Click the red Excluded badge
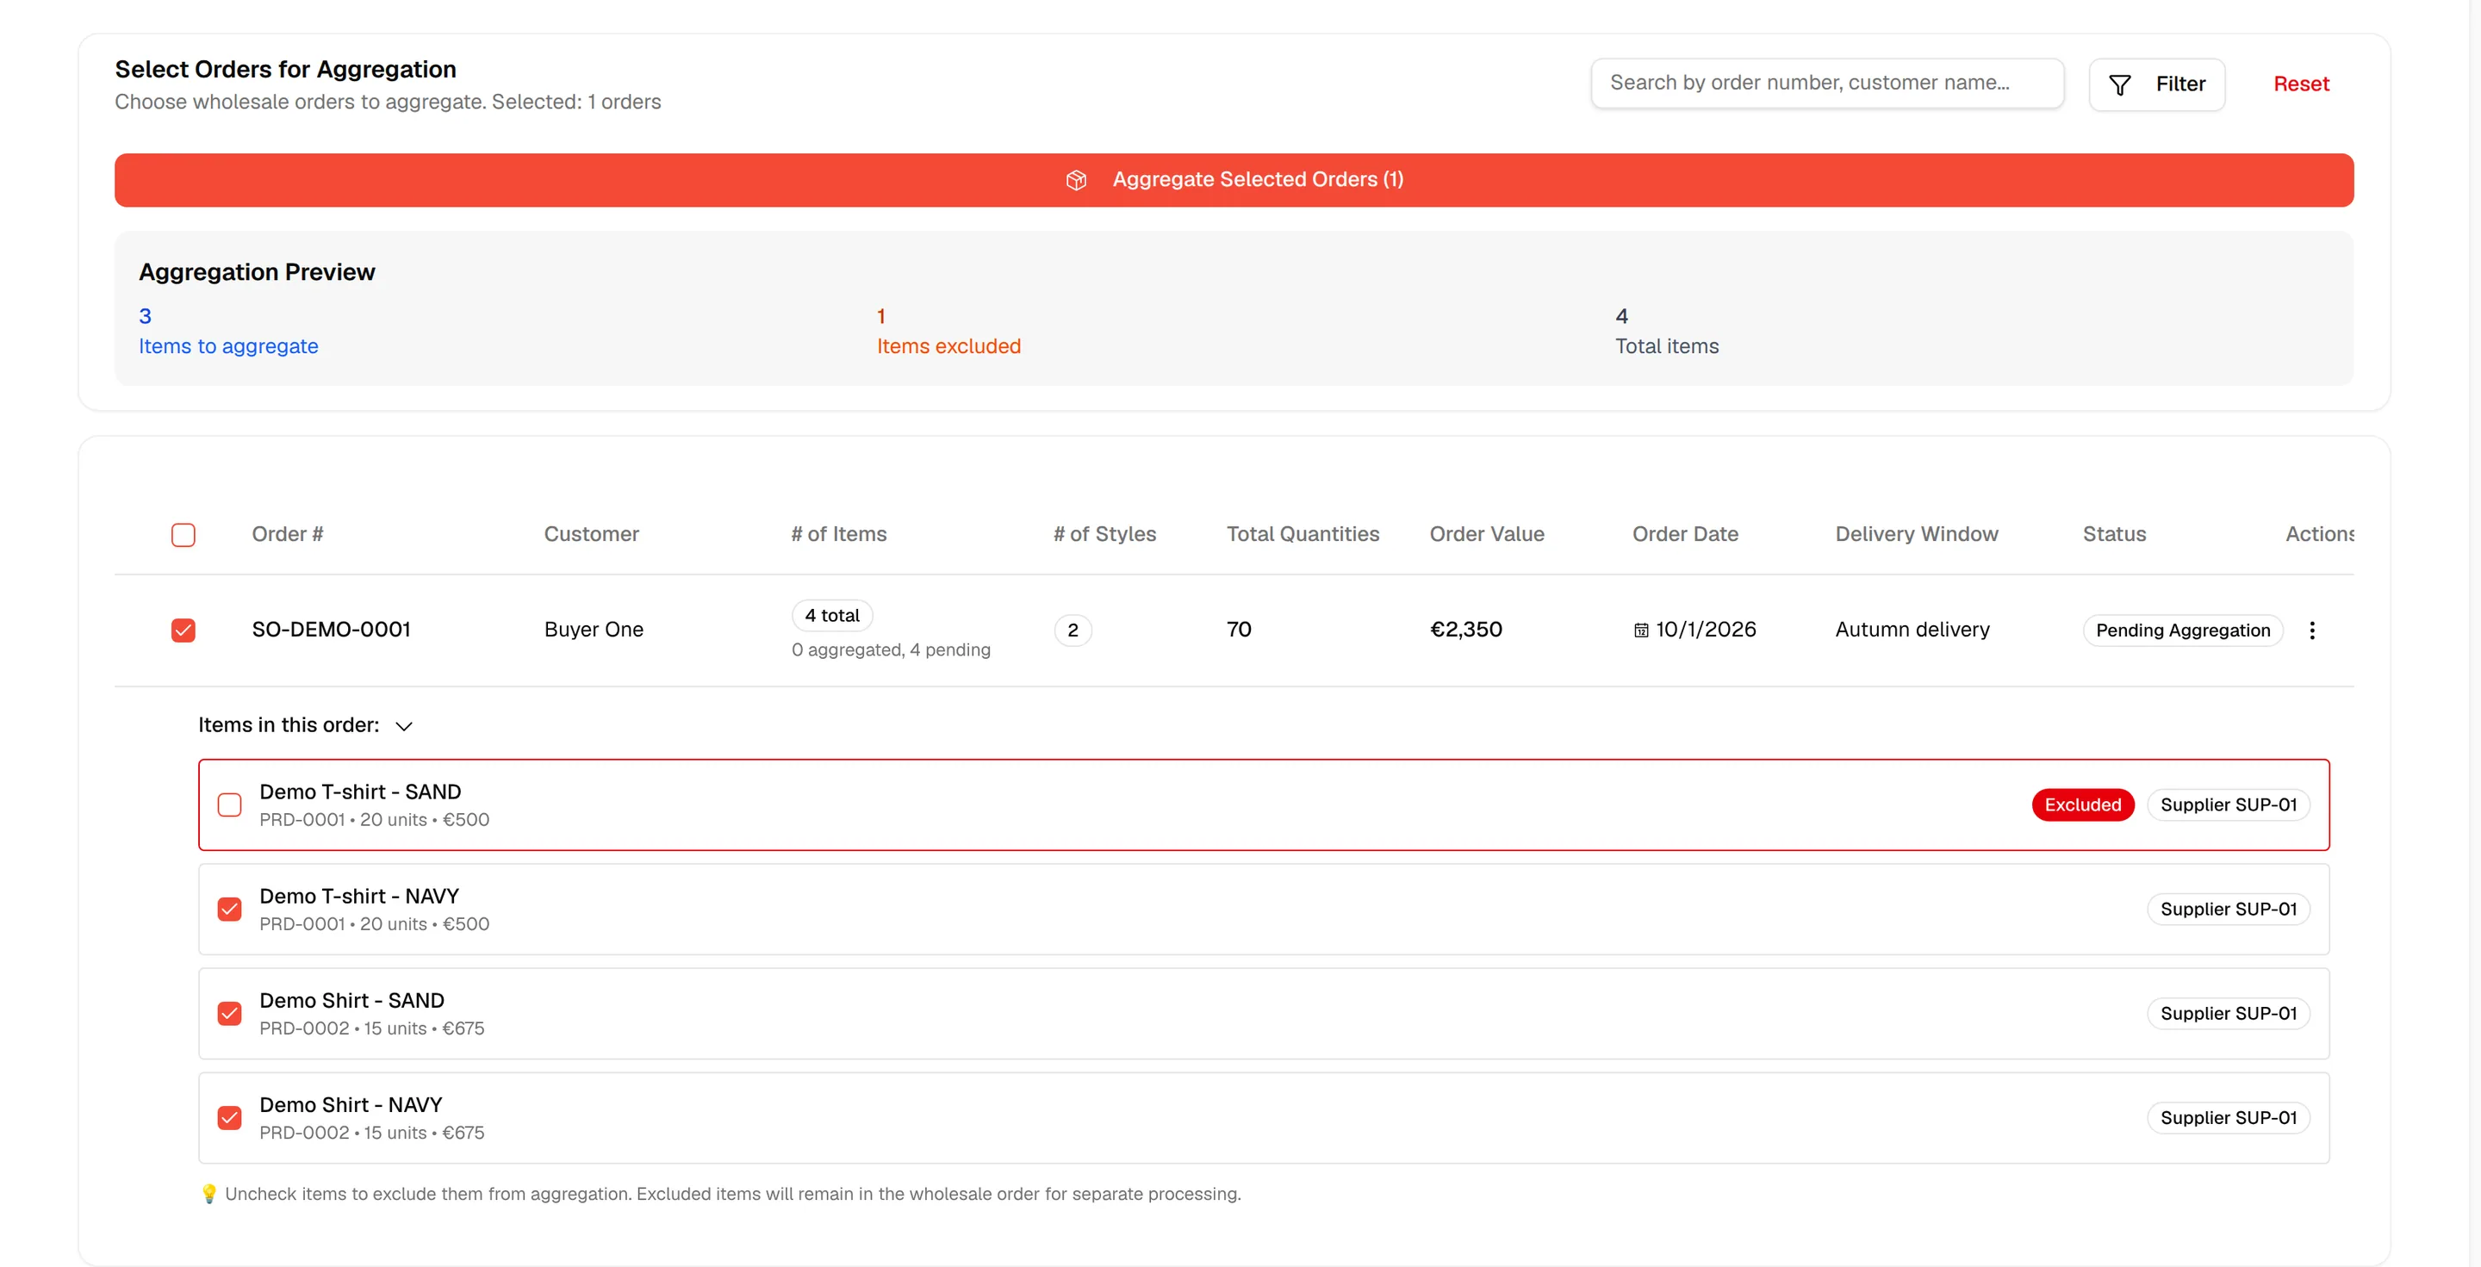2481x1267 pixels. tap(2082, 804)
